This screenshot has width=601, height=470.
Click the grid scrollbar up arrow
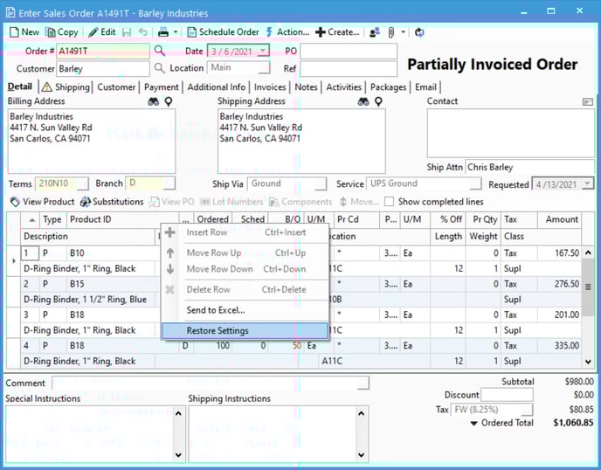click(x=588, y=253)
